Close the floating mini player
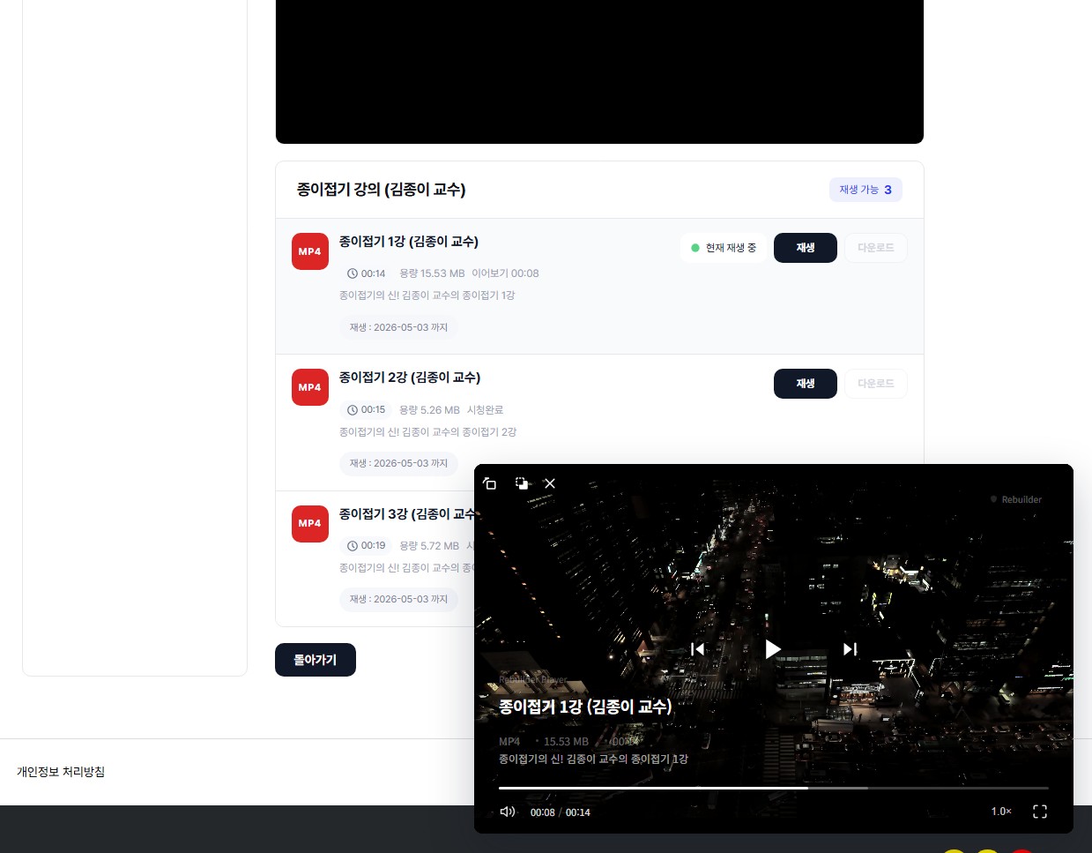Image resolution: width=1092 pixels, height=853 pixels. pos(550,483)
